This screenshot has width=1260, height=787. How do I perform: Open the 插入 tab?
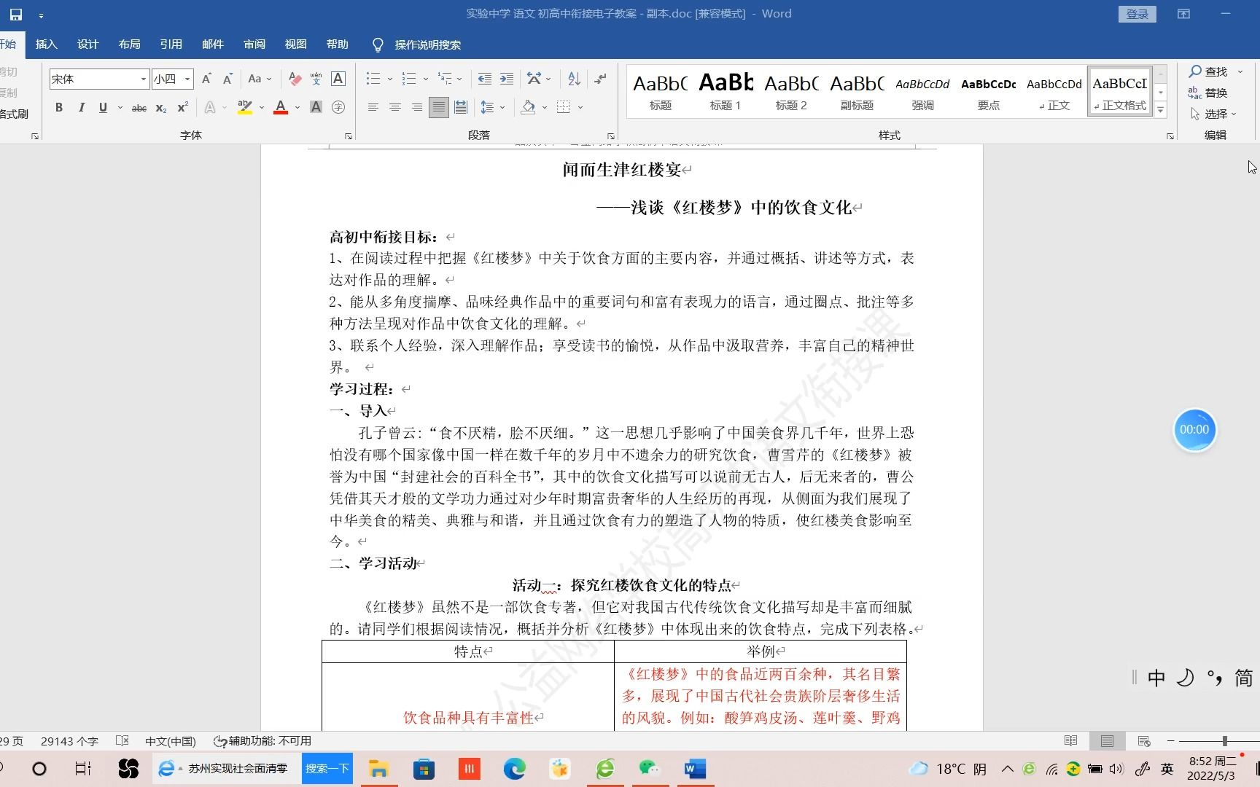coord(46,44)
